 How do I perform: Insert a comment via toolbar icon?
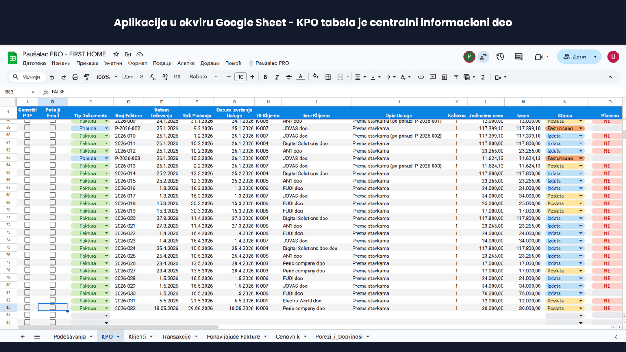coord(433,77)
